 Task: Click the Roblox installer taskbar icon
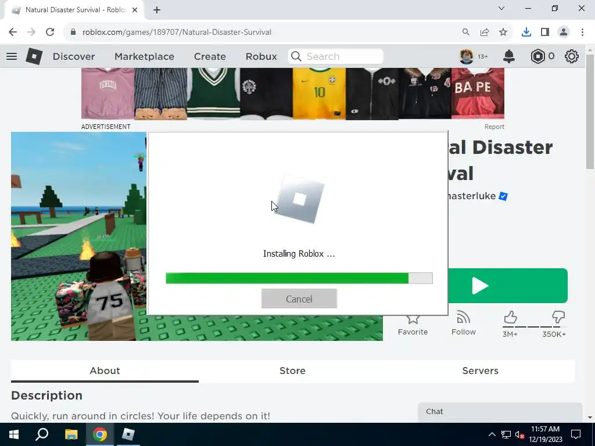coord(128,434)
